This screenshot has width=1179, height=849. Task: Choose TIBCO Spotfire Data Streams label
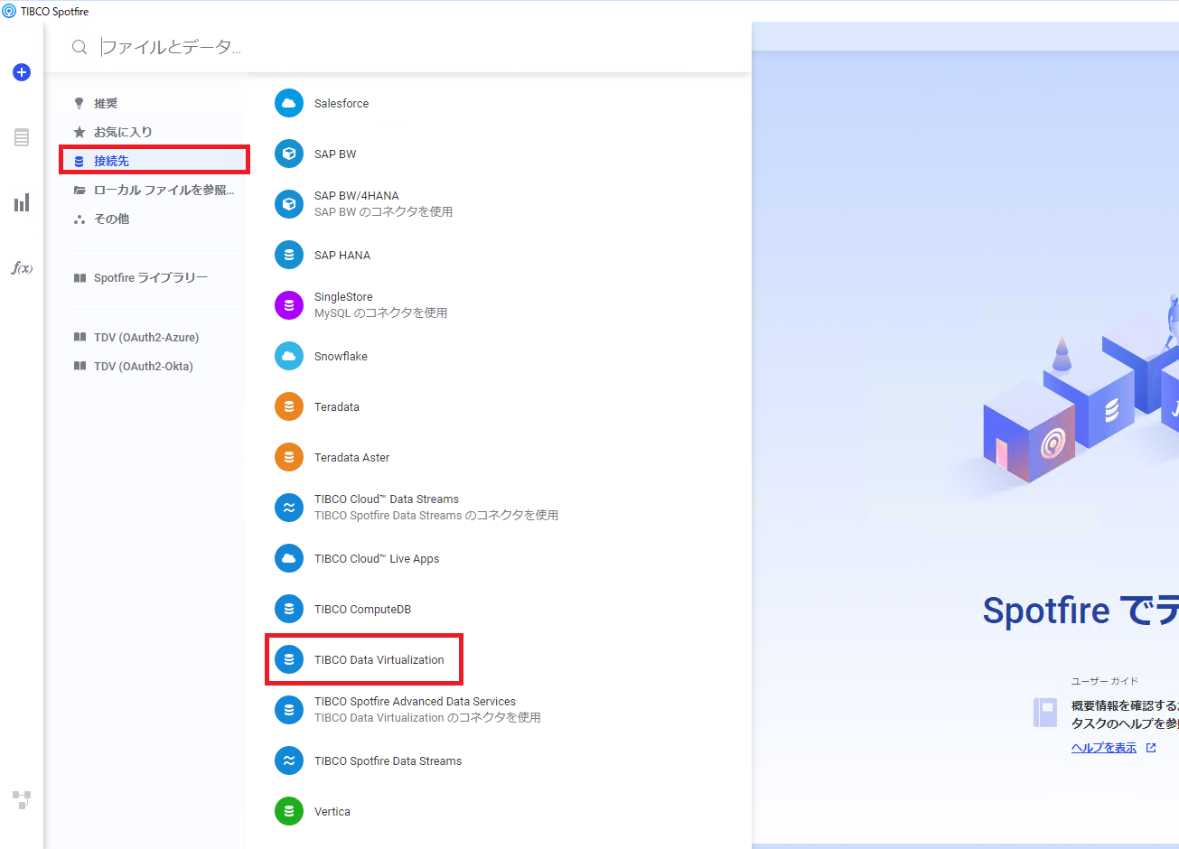388,761
